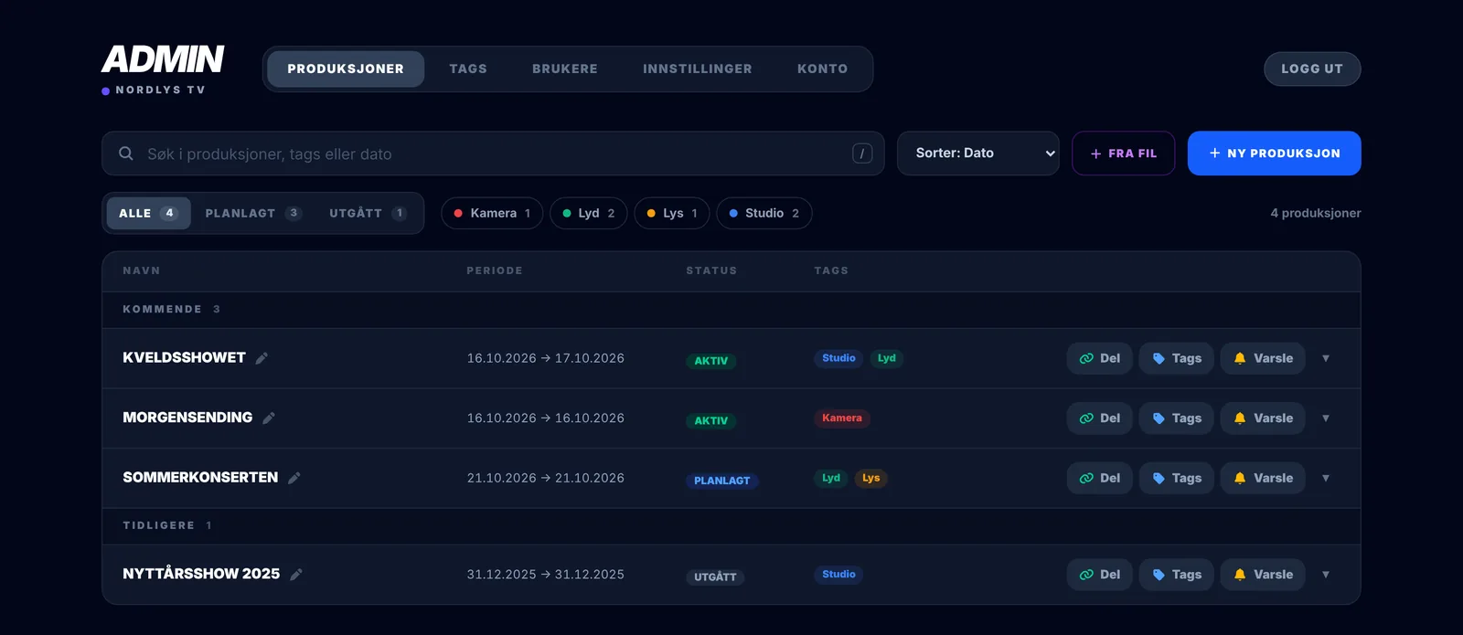1463x635 pixels.
Task: Click Del for NYTTÅRSSHOW 2025
Action: pos(1100,575)
